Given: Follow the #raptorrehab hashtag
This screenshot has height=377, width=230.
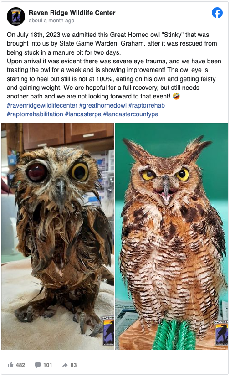Looking at the screenshot, I should 147,105.
